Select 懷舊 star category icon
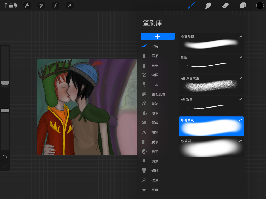This screenshot has height=199, width=266. tap(144, 180)
